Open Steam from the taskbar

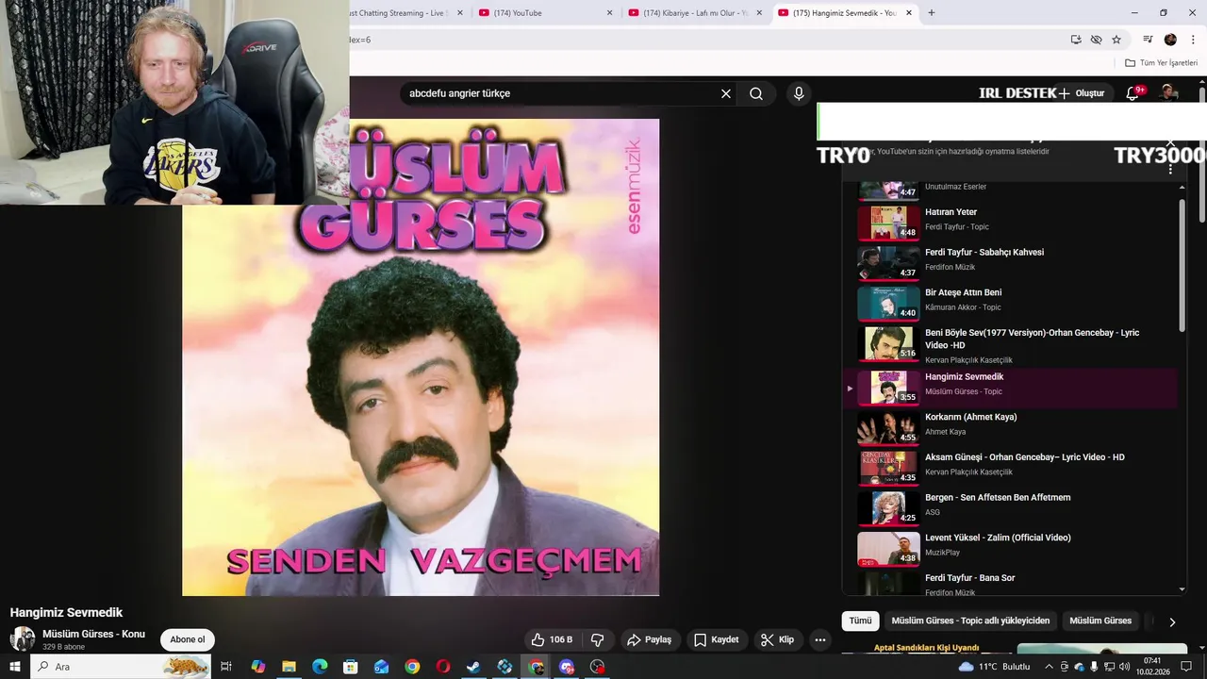tap(473, 667)
